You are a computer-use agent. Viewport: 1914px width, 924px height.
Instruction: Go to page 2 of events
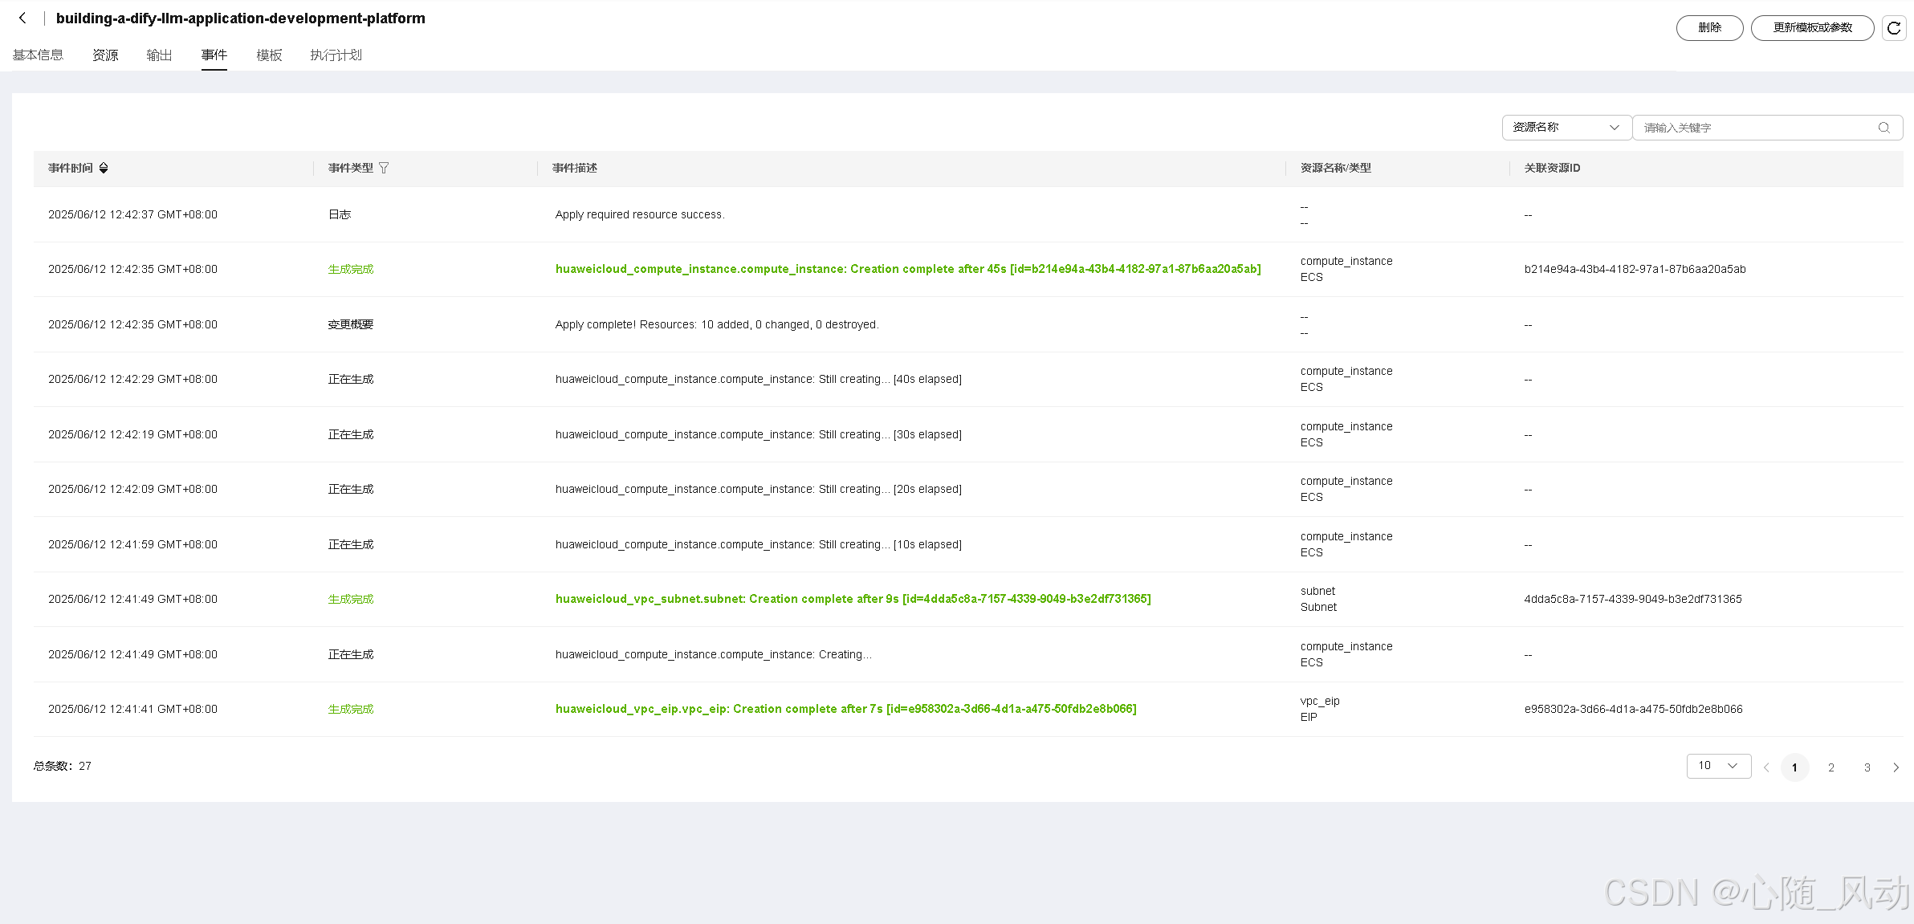click(1831, 767)
